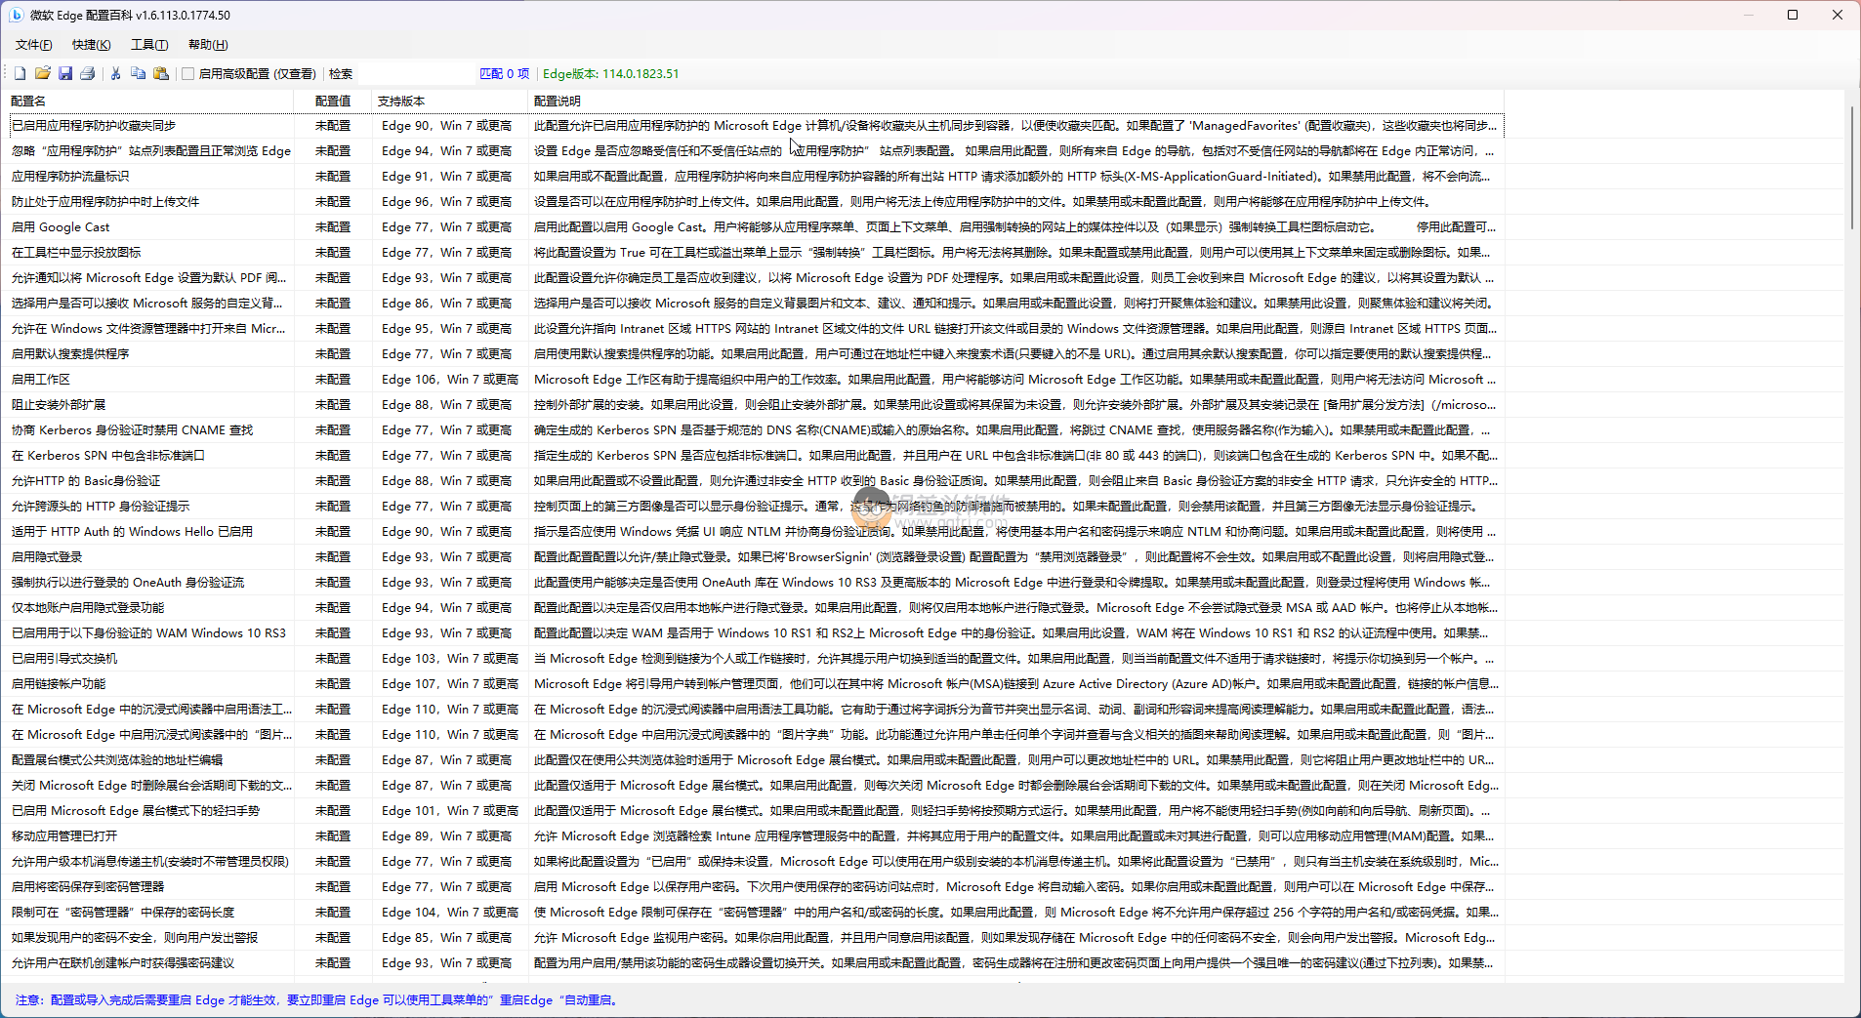Select 如果发现用户的密码不安全 row
The image size is (1861, 1018).
[757, 938]
